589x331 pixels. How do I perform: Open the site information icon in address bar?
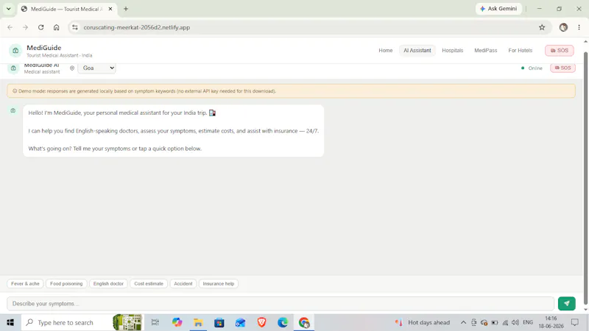[x=75, y=27]
